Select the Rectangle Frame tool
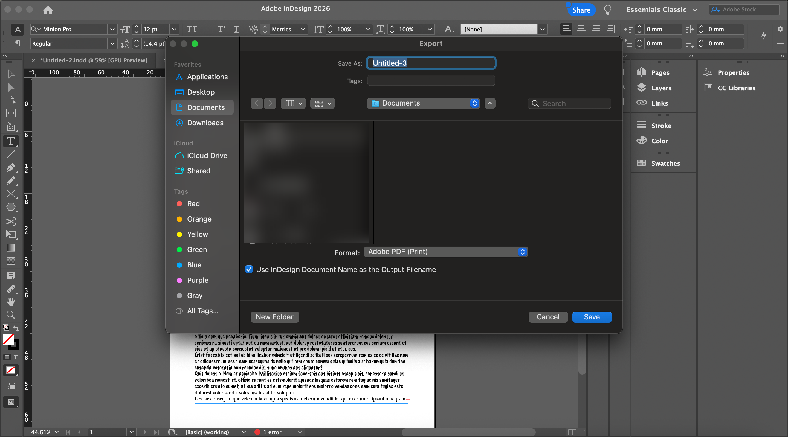This screenshot has width=788, height=437. click(11, 194)
